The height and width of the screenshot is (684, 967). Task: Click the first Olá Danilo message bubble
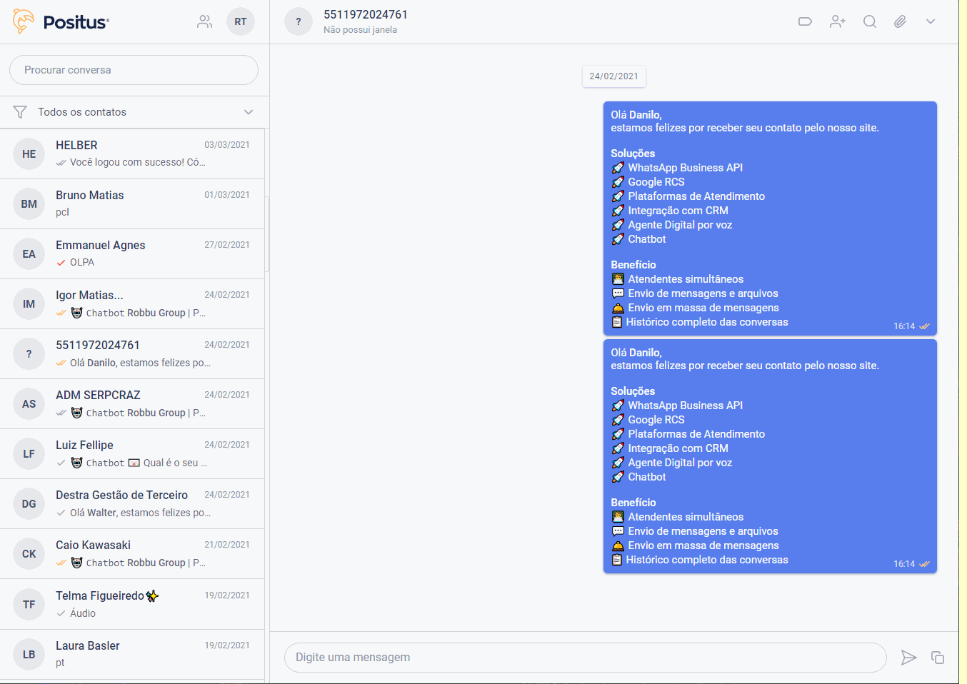coord(770,218)
